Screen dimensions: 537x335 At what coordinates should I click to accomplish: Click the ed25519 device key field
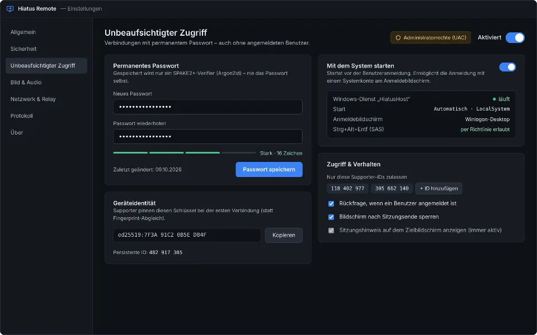(x=187, y=235)
